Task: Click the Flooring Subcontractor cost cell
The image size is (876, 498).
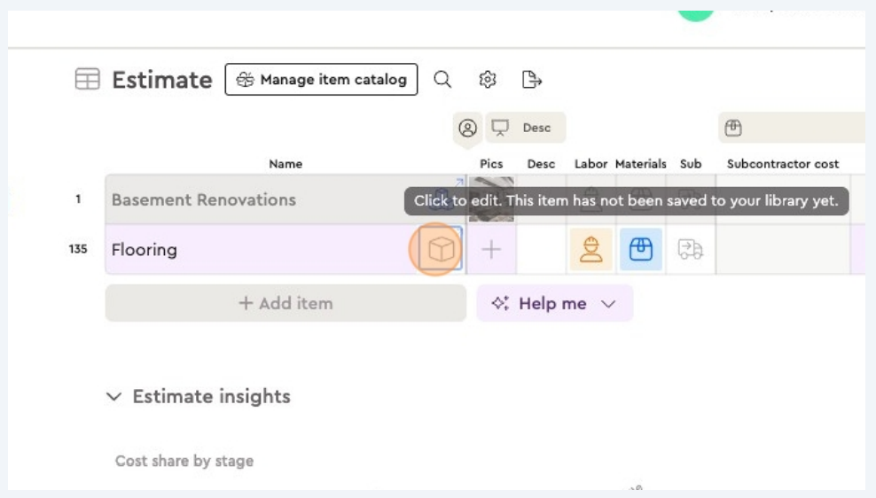Action: [782, 250]
